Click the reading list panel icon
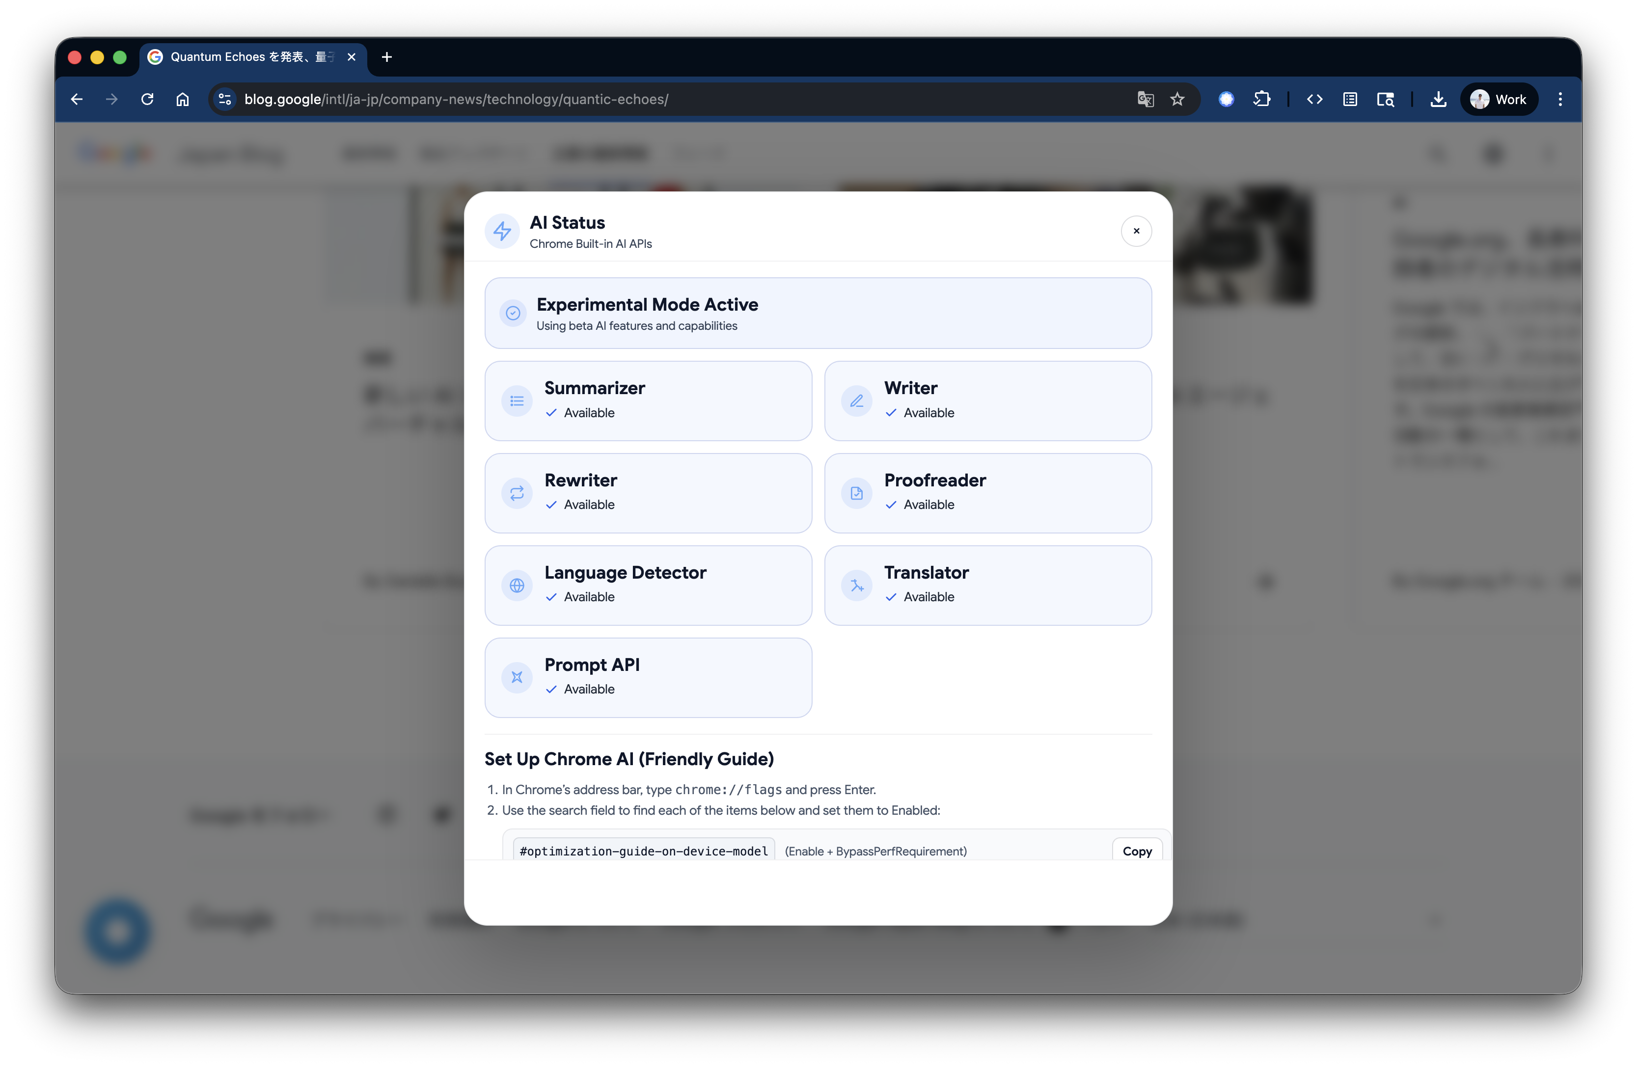 coord(1350,99)
